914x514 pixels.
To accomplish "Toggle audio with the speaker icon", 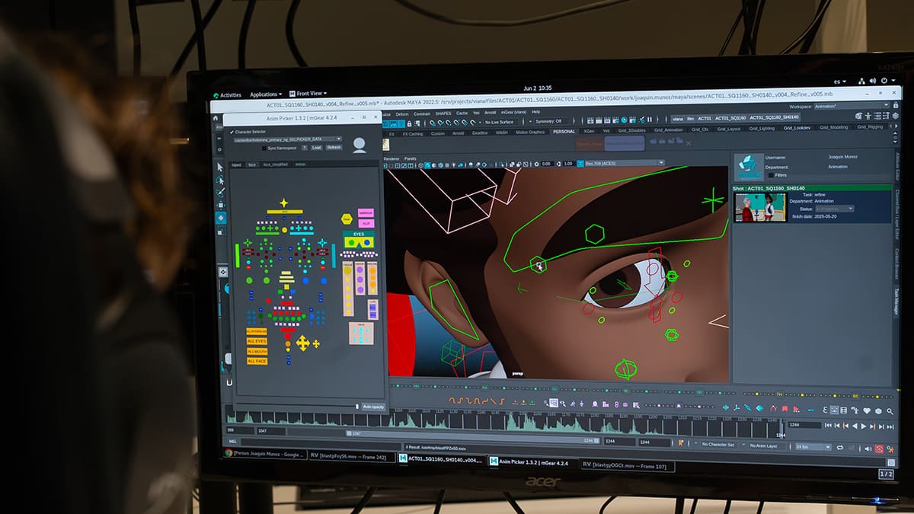I will (x=868, y=449).
